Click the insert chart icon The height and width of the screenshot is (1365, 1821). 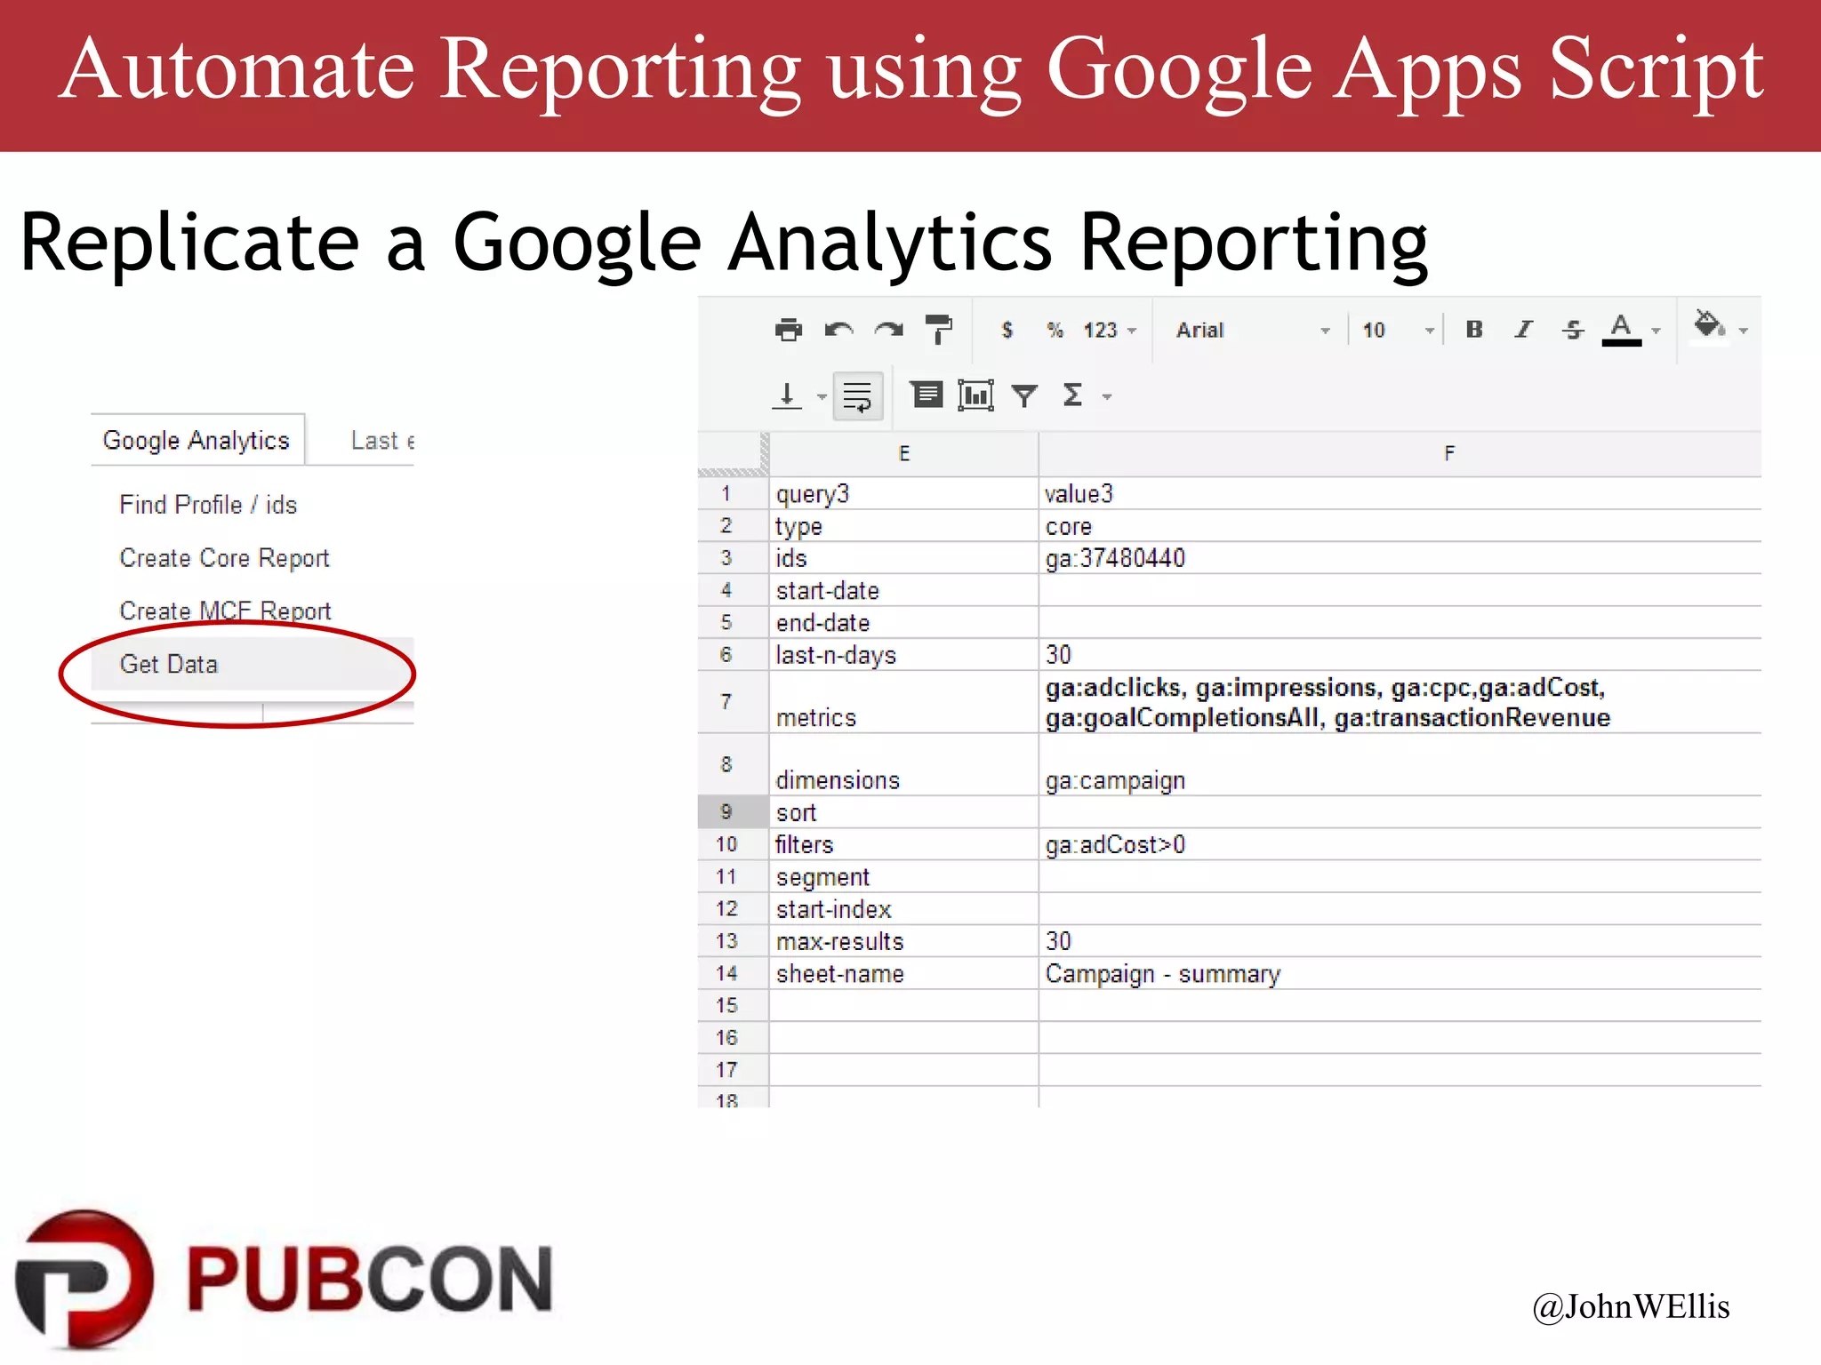click(975, 395)
